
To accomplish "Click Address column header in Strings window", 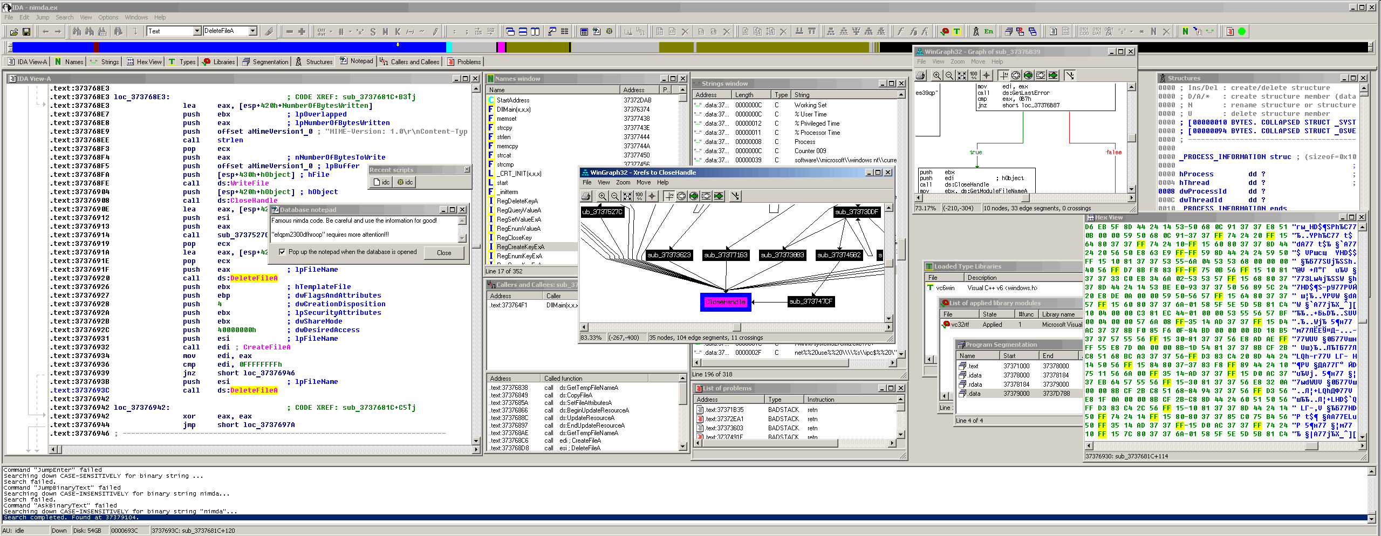I will [x=706, y=95].
